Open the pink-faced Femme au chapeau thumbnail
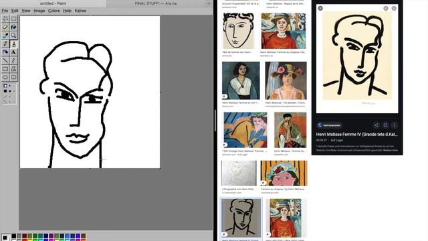This screenshot has height=241, width=428. [284, 173]
